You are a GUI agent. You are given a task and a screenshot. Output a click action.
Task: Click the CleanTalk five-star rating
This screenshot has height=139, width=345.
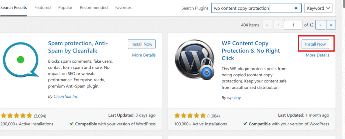tap(17, 116)
